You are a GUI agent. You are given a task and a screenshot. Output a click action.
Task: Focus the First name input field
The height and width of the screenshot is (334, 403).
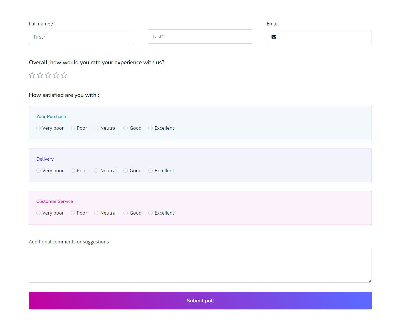[x=81, y=37]
